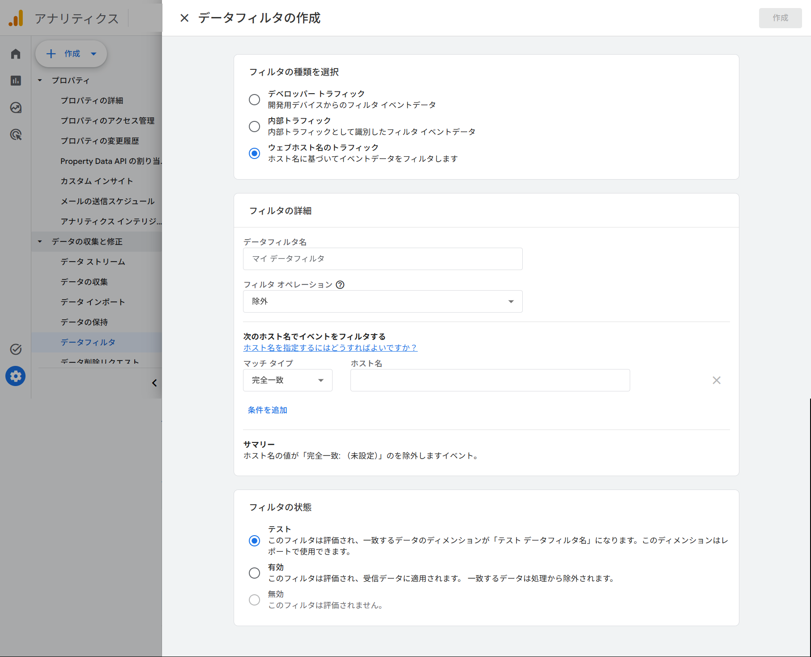Screen dimensions: 811x657
Task: Click the Google Analytics logo
Action: click(16, 18)
